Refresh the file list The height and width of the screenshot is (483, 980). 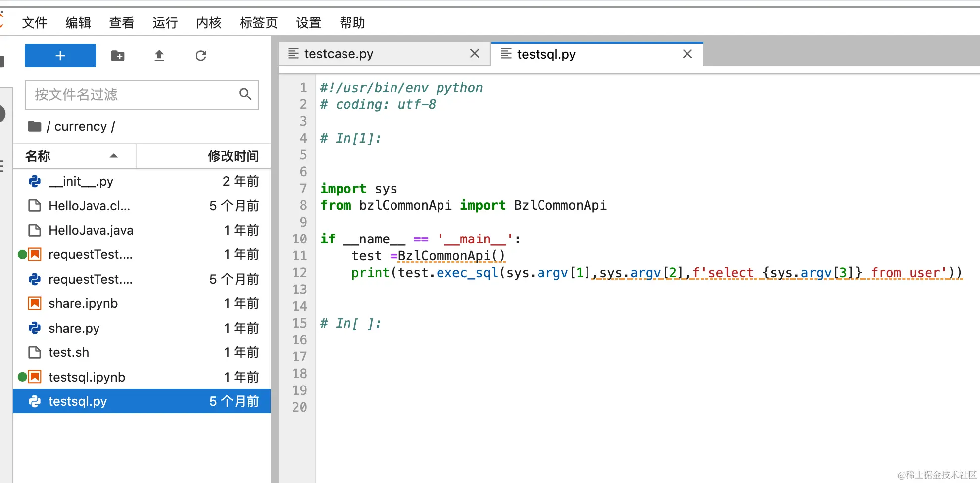[200, 56]
